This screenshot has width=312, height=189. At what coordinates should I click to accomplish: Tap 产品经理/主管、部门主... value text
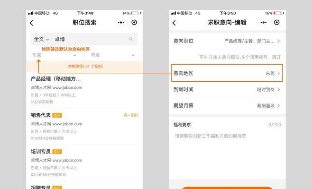(x=249, y=41)
